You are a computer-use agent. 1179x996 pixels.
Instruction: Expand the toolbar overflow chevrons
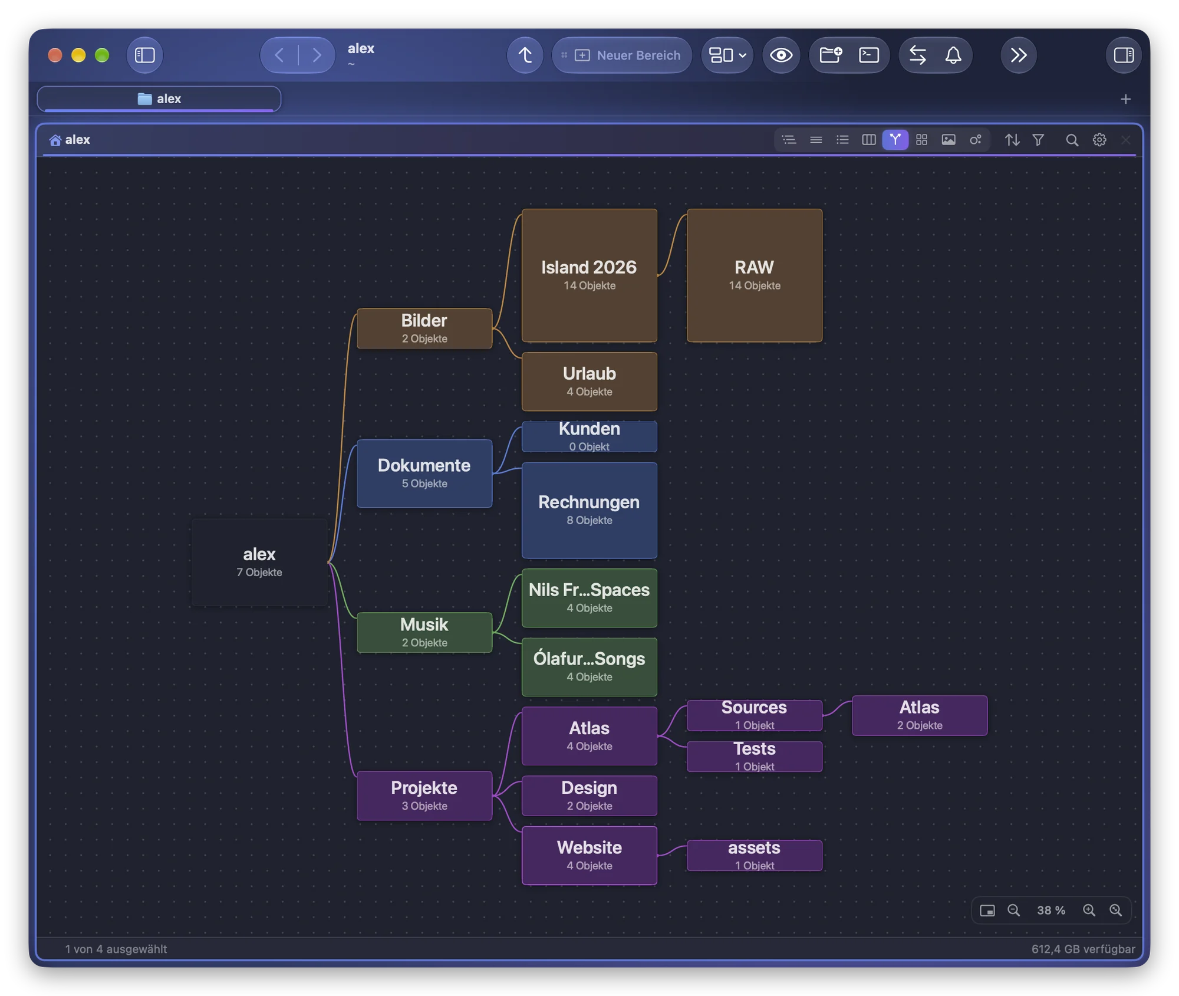click(x=1019, y=55)
